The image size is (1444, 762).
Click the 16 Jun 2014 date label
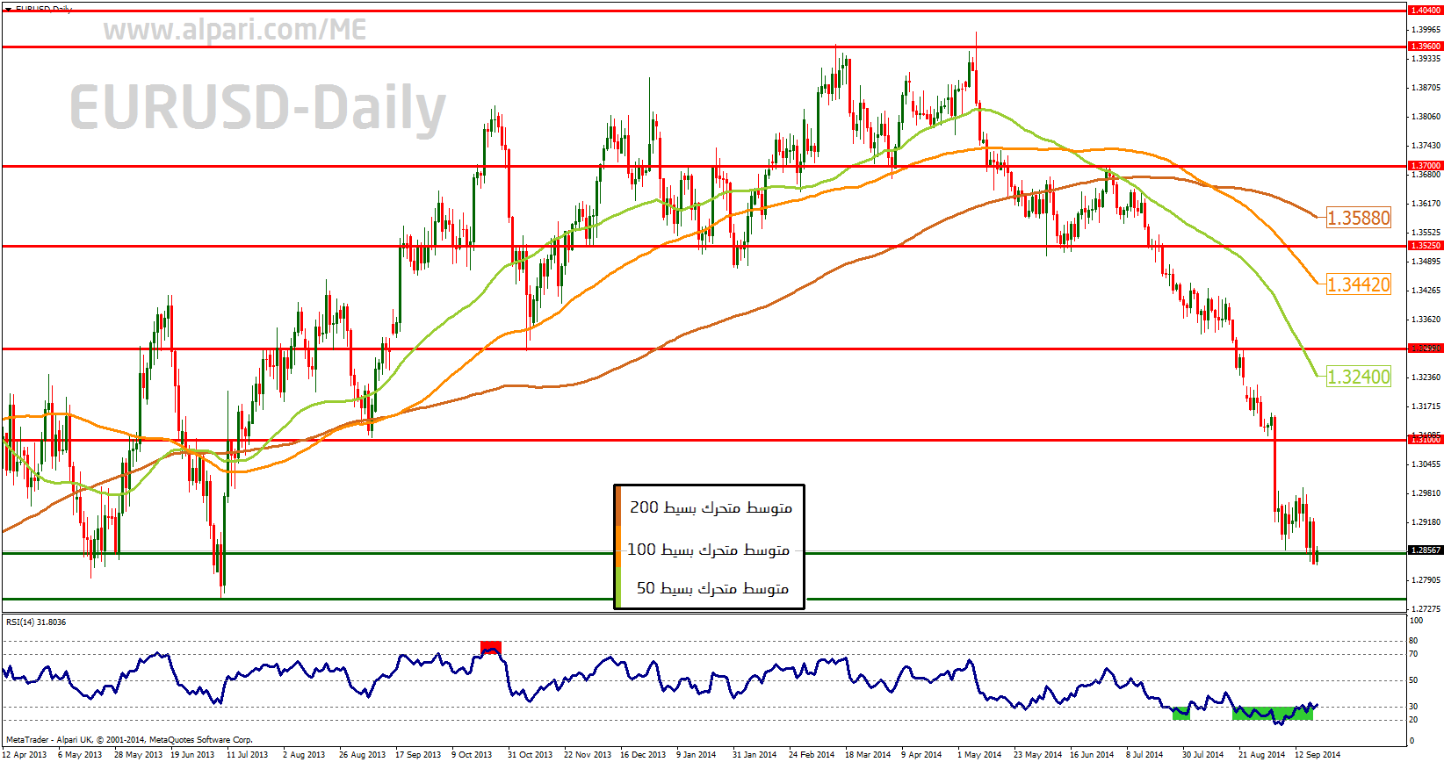point(1092,754)
